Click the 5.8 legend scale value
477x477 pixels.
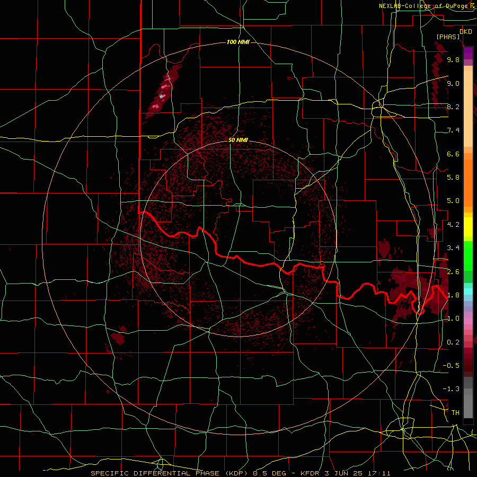(x=453, y=178)
